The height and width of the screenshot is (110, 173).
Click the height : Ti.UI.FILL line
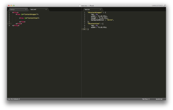pyautogui.click(x=100, y=18)
